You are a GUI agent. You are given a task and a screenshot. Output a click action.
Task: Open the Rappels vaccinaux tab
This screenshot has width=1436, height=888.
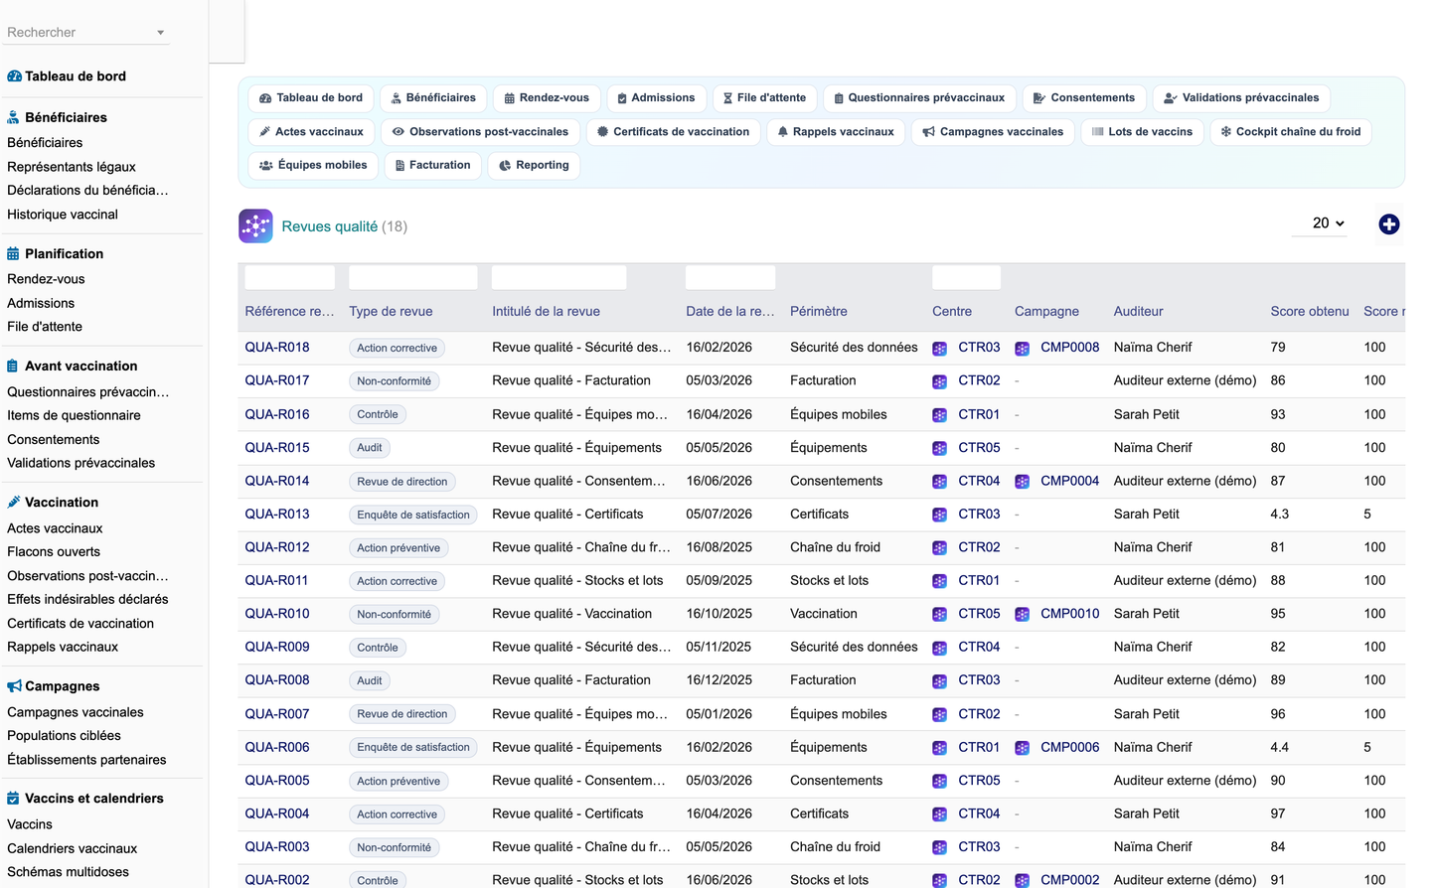pyautogui.click(x=836, y=132)
